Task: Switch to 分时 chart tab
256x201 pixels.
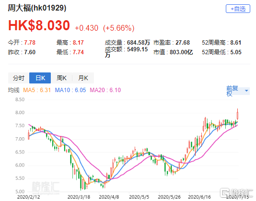Action: 19,78
